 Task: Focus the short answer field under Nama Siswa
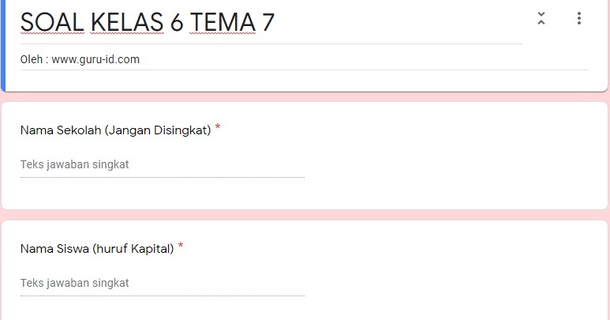(162, 283)
